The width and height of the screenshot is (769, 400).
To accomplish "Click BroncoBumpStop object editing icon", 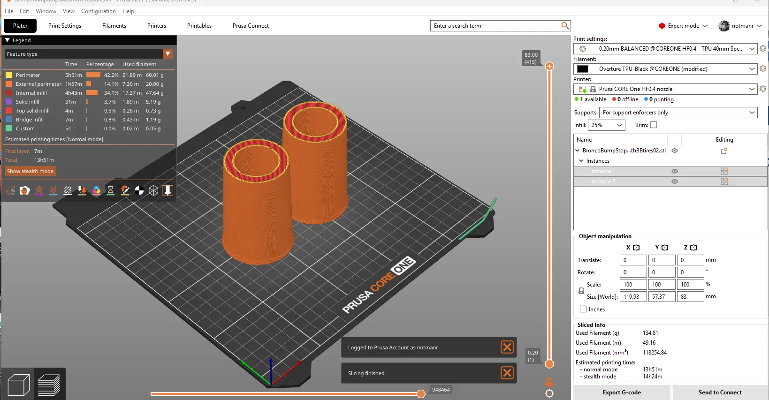I will [724, 151].
